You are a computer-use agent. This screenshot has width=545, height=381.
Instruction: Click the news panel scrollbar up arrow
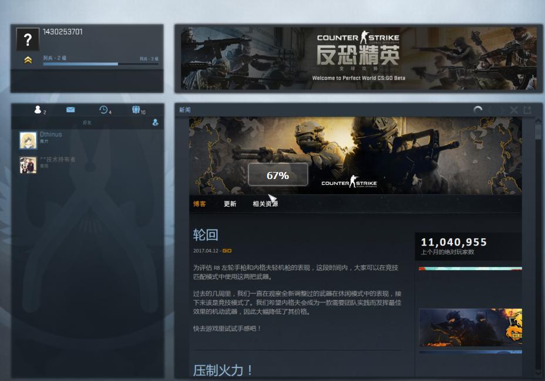coord(538,120)
